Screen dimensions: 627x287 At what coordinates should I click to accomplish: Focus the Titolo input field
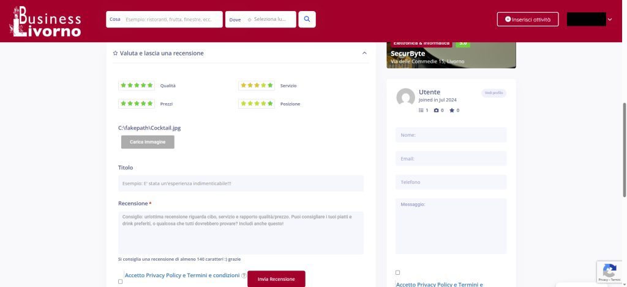point(241,183)
